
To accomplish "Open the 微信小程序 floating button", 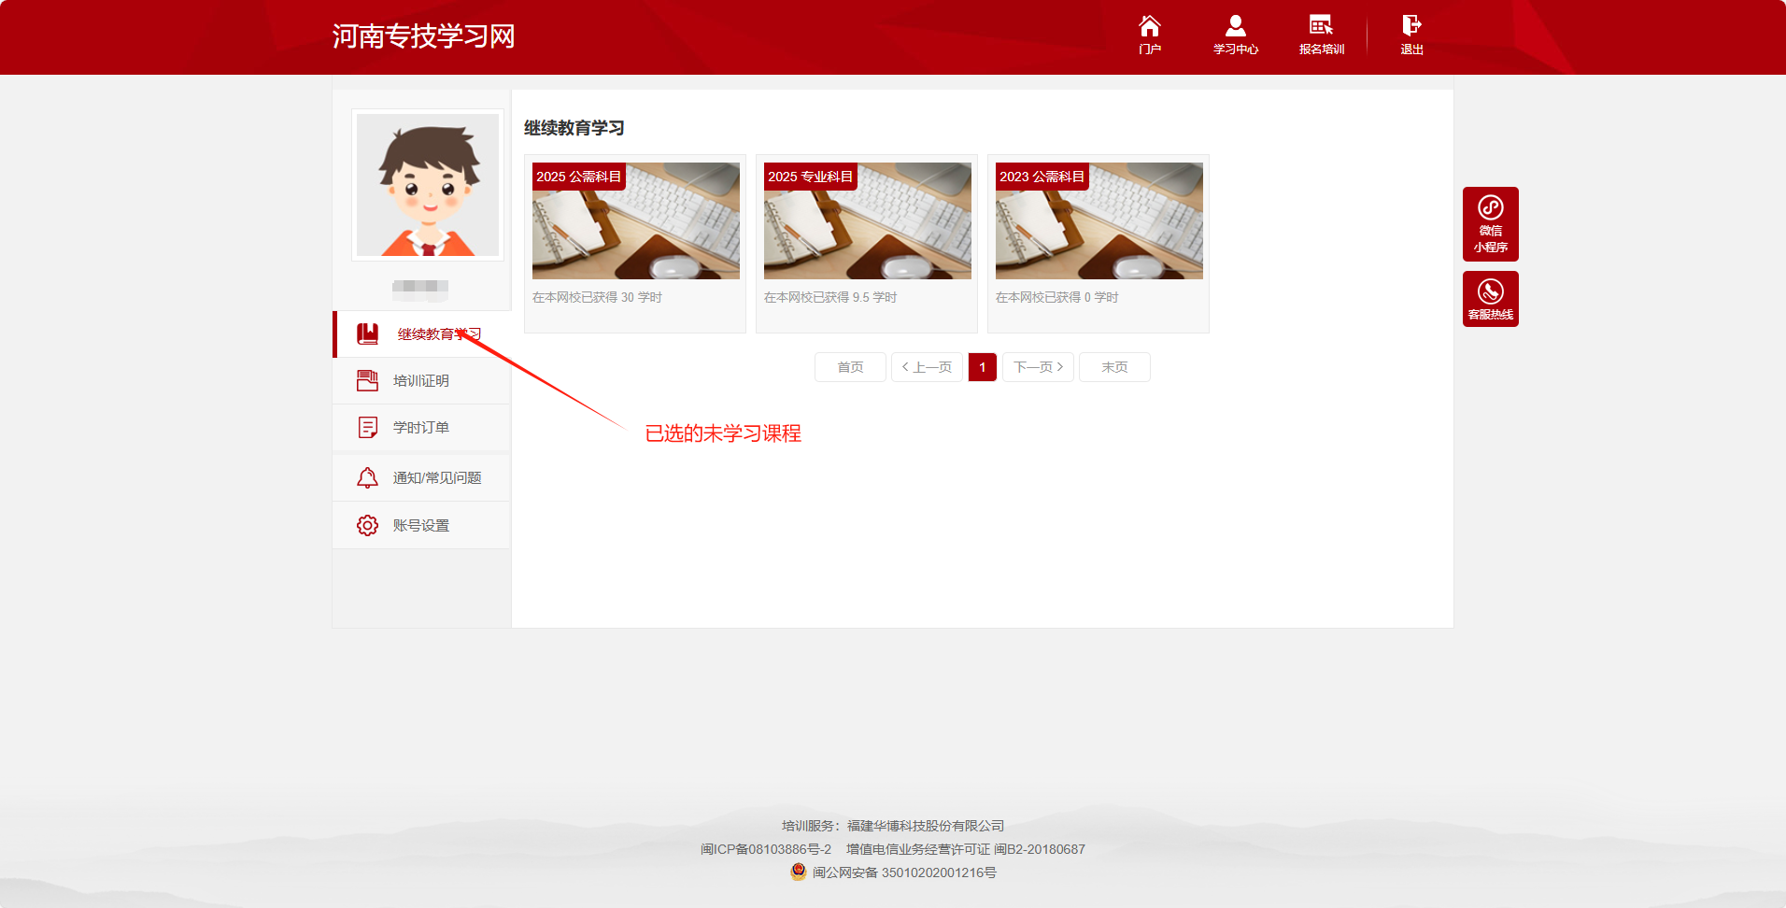I will point(1491,223).
